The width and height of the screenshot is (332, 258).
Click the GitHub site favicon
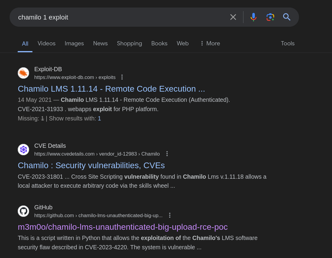pos(23,211)
